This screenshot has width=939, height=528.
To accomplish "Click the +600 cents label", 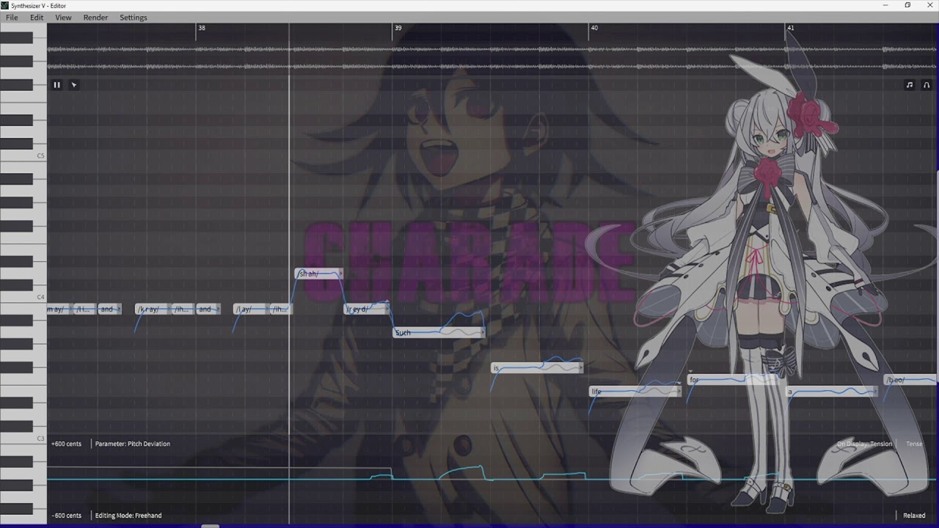I will [x=66, y=444].
